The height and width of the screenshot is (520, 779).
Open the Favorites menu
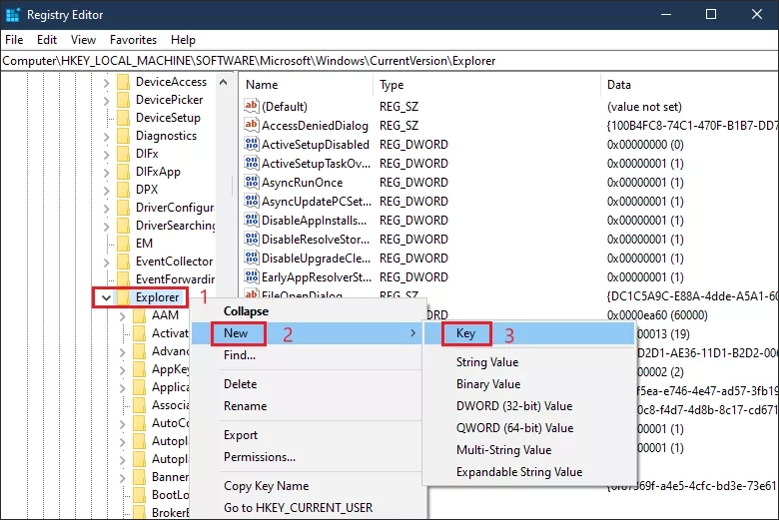pyautogui.click(x=133, y=40)
